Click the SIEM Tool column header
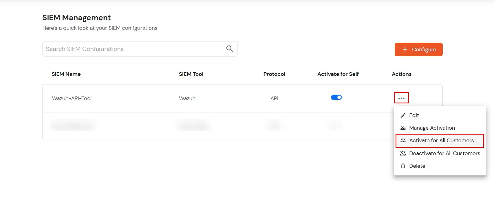This screenshot has width=495, height=212. point(191,74)
